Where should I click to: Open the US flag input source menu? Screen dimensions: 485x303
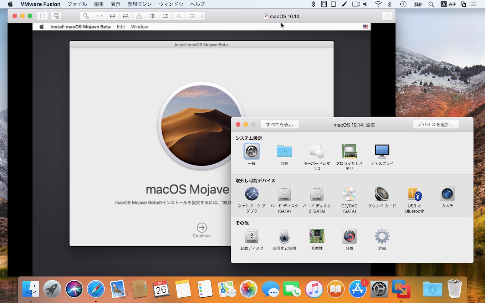pyautogui.click(x=365, y=26)
